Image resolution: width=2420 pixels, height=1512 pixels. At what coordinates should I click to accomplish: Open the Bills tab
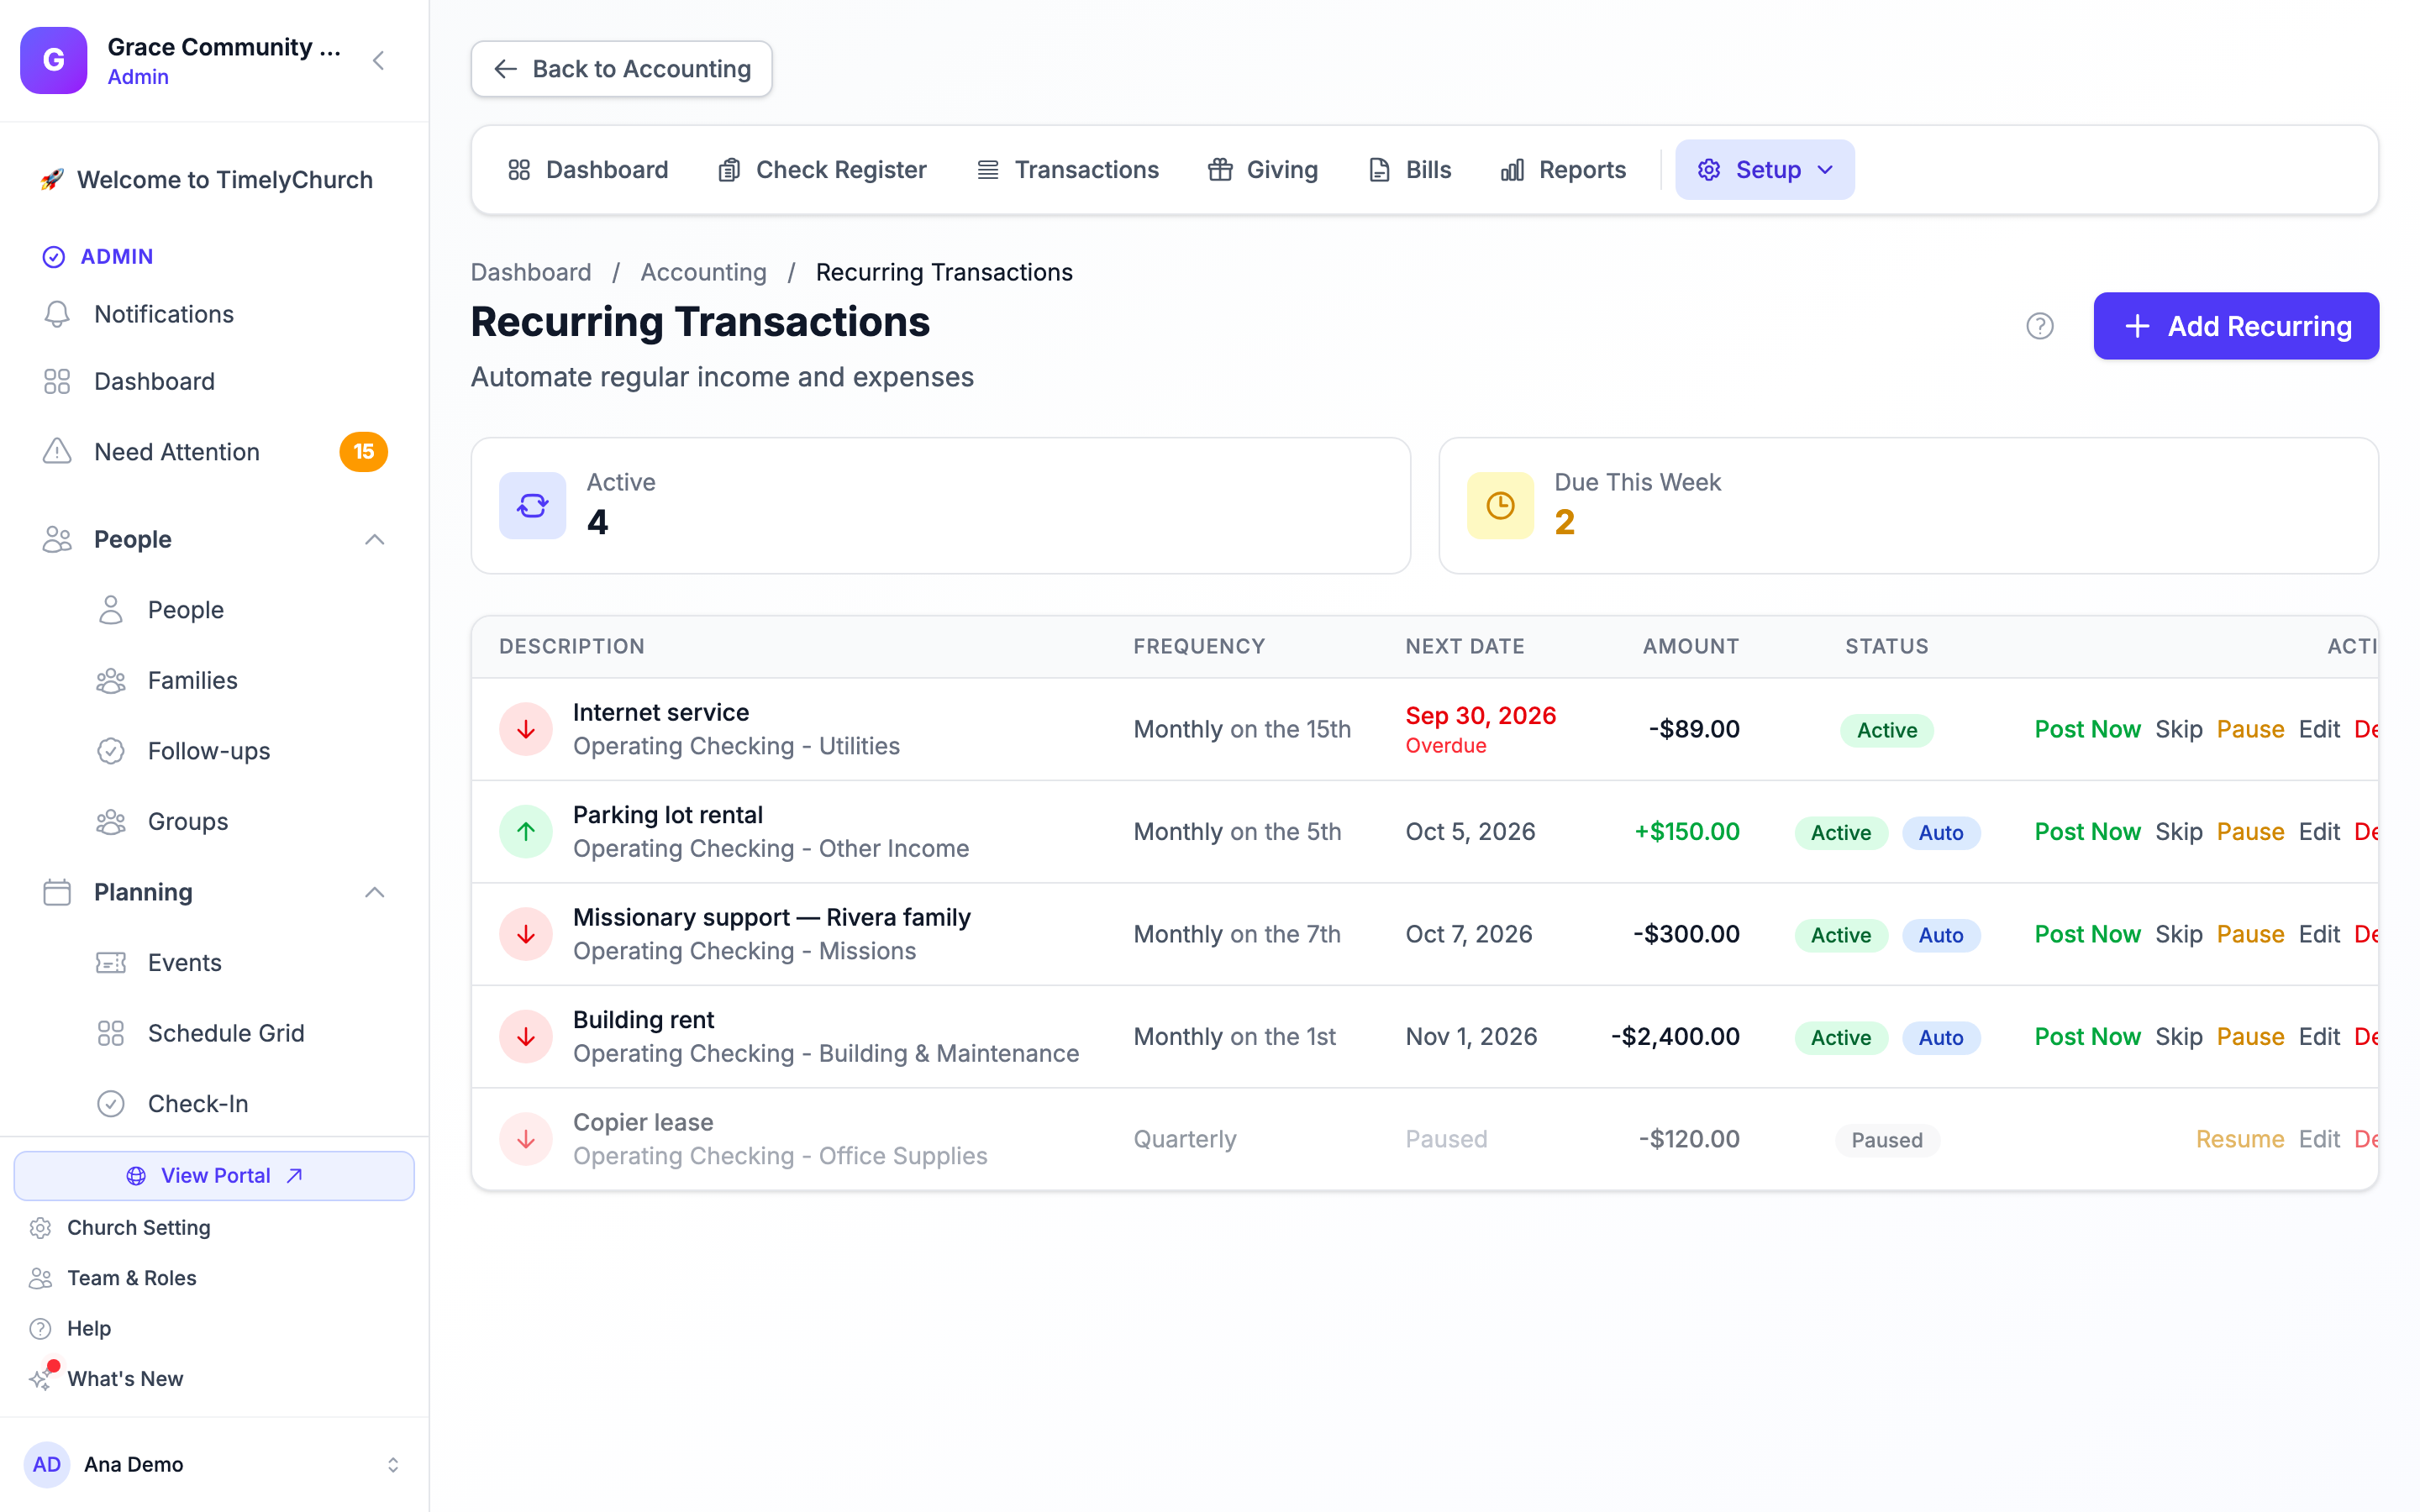1409,170
